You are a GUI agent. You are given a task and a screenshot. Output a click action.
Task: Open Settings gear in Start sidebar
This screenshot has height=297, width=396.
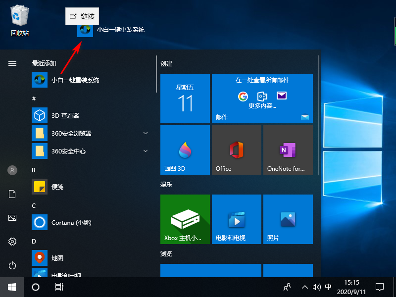coord(12,242)
